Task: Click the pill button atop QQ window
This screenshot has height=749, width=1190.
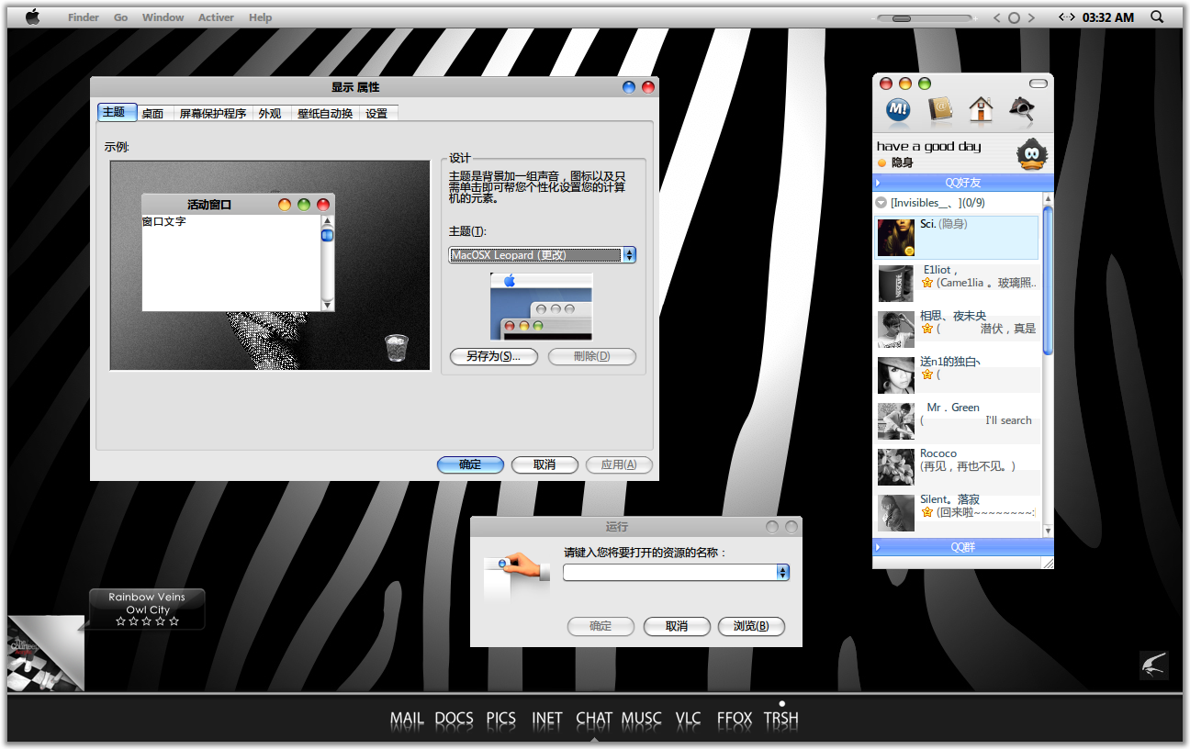Action: (x=1038, y=84)
